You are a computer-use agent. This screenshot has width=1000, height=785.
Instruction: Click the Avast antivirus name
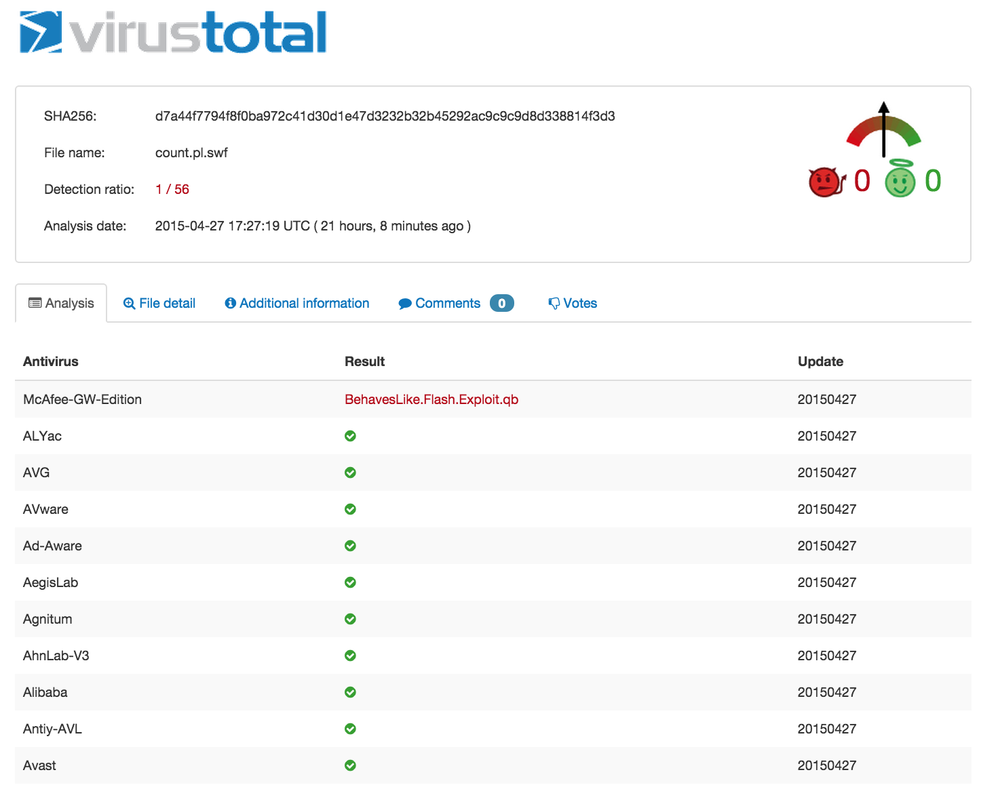pos(39,765)
